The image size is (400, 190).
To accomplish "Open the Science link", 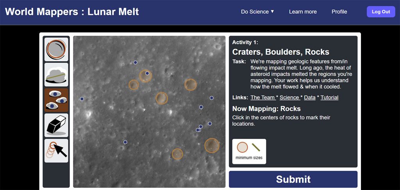I will tap(289, 97).
